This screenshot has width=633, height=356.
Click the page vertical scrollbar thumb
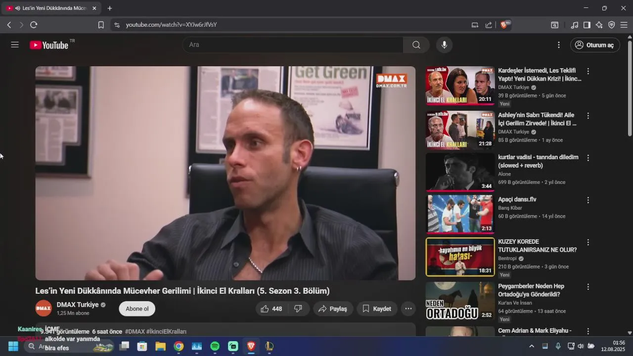coord(630,88)
